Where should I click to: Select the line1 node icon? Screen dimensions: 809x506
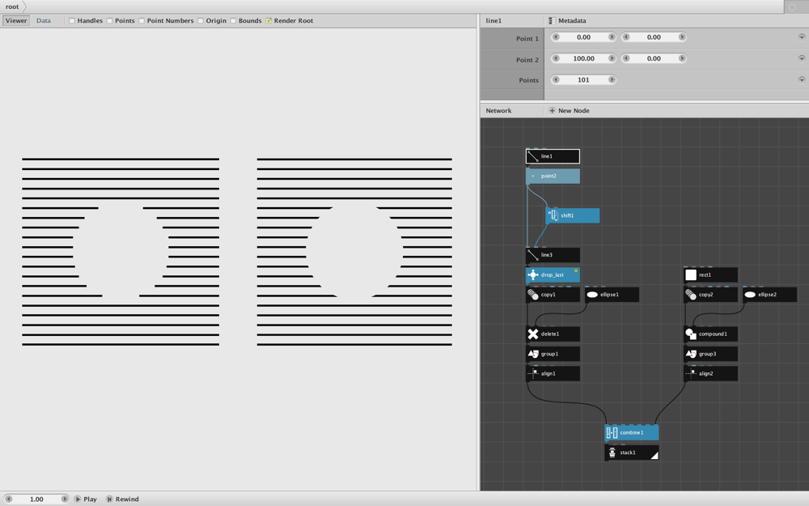coord(533,156)
